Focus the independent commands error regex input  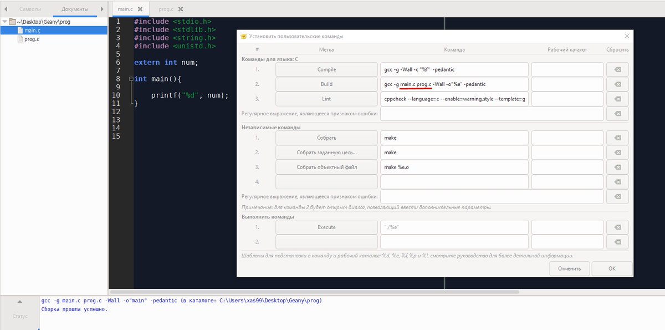pyautogui.click(x=492, y=196)
